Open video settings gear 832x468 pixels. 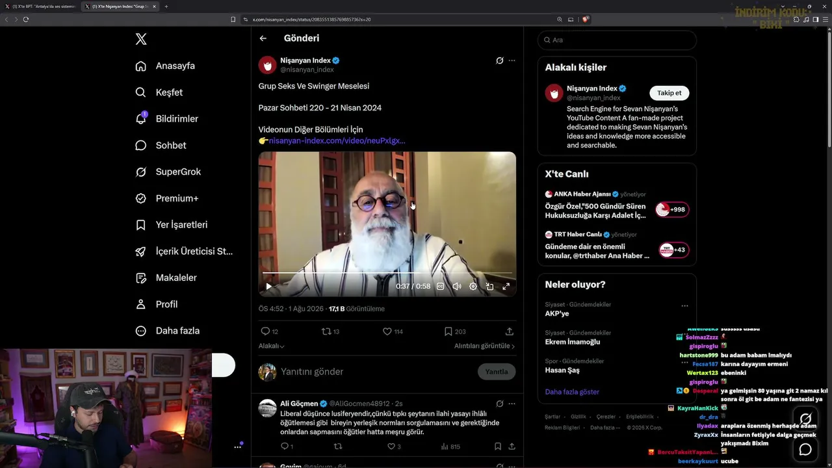pyautogui.click(x=473, y=286)
